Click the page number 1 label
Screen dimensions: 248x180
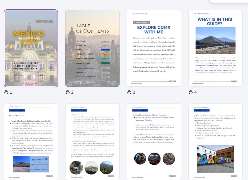coord(11,92)
